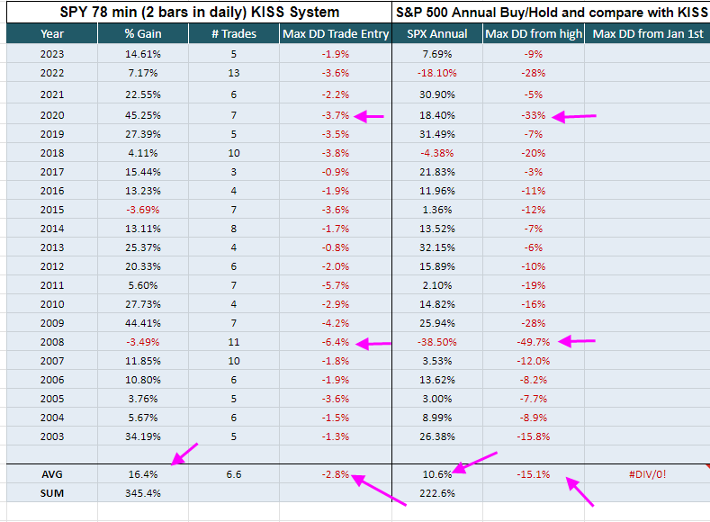Select the -38.50% SPX Annual cell

coord(437,342)
